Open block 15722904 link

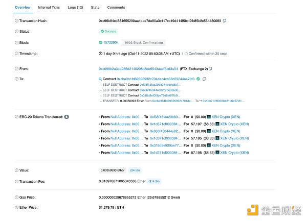click(x=111, y=42)
